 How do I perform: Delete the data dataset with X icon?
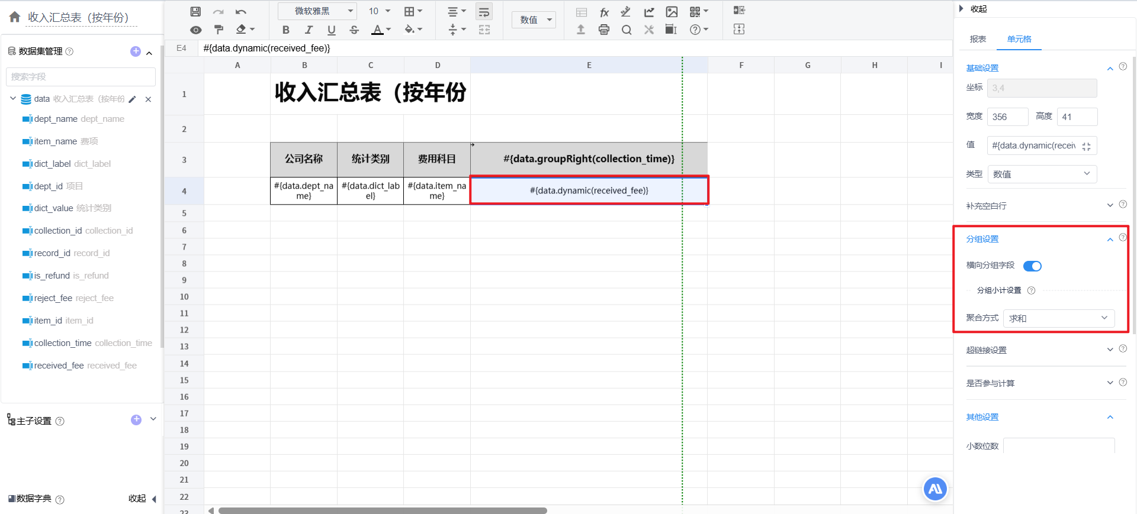point(148,99)
